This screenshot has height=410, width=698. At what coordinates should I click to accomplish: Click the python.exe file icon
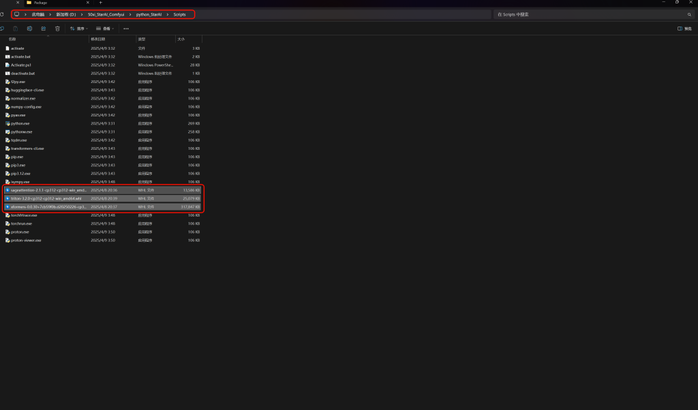[x=7, y=123]
